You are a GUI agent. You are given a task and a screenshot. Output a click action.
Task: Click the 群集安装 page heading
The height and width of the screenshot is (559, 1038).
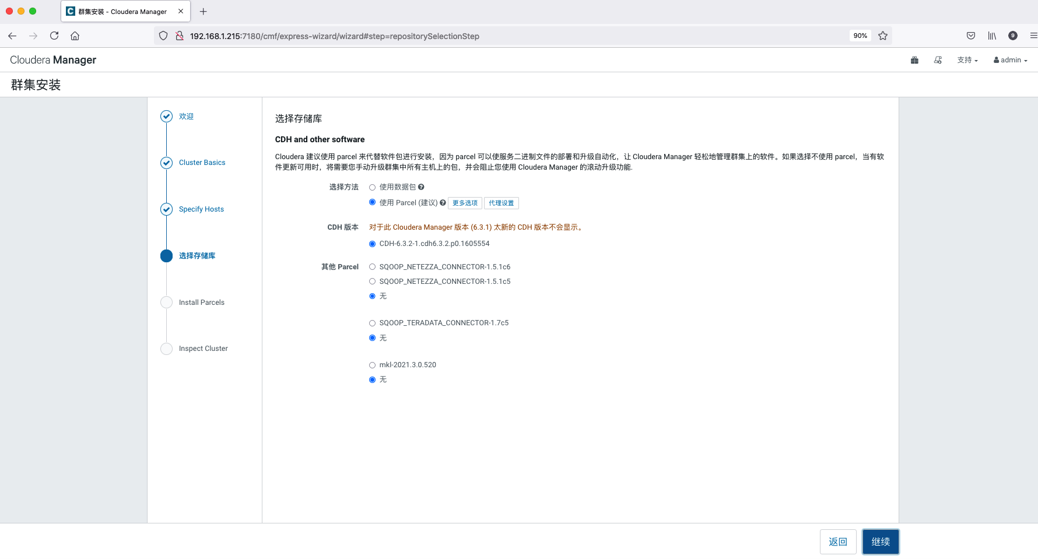click(36, 85)
